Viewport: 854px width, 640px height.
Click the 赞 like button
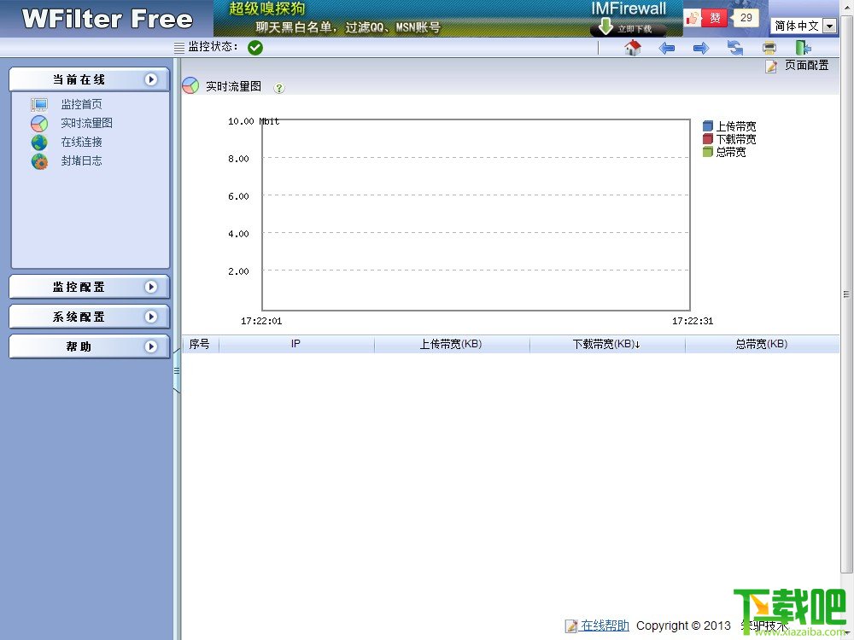point(714,18)
